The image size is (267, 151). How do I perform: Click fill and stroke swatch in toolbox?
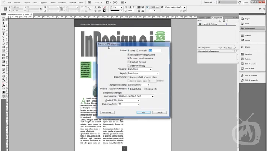(3, 84)
